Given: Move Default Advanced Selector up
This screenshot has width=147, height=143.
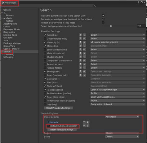Looking at the screenshot, I should click(x=84, y=126).
